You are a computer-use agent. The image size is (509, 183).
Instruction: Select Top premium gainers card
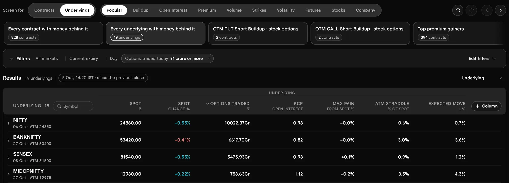pyautogui.click(x=459, y=33)
